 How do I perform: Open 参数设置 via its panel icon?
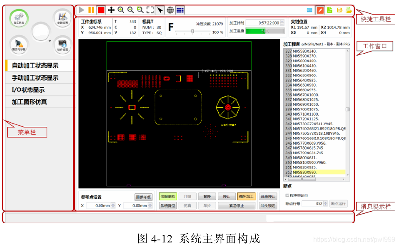coord(62,19)
